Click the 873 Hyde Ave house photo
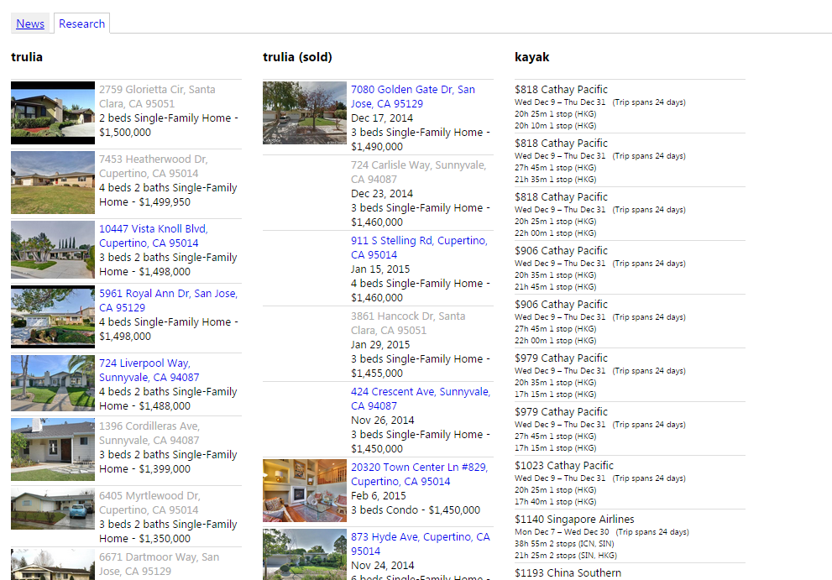This screenshot has width=832, height=580. pyautogui.click(x=305, y=554)
